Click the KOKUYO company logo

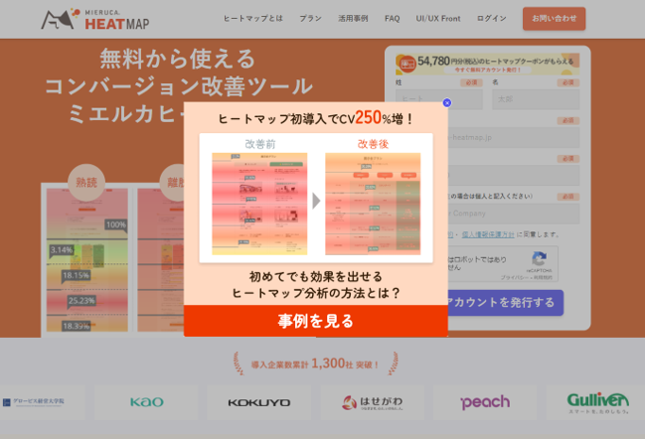coord(259,402)
